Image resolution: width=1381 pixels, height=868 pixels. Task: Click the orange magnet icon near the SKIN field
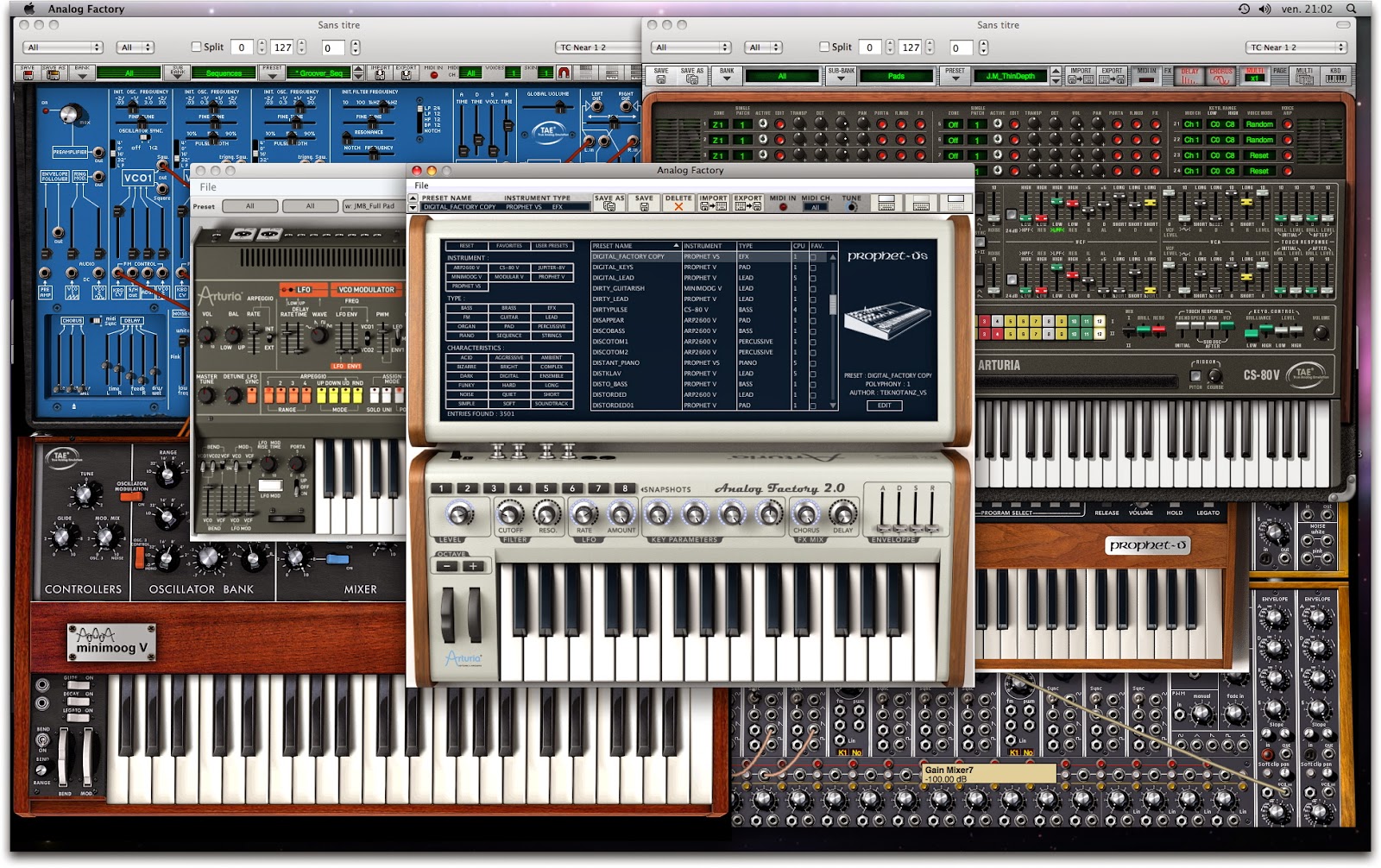[564, 73]
